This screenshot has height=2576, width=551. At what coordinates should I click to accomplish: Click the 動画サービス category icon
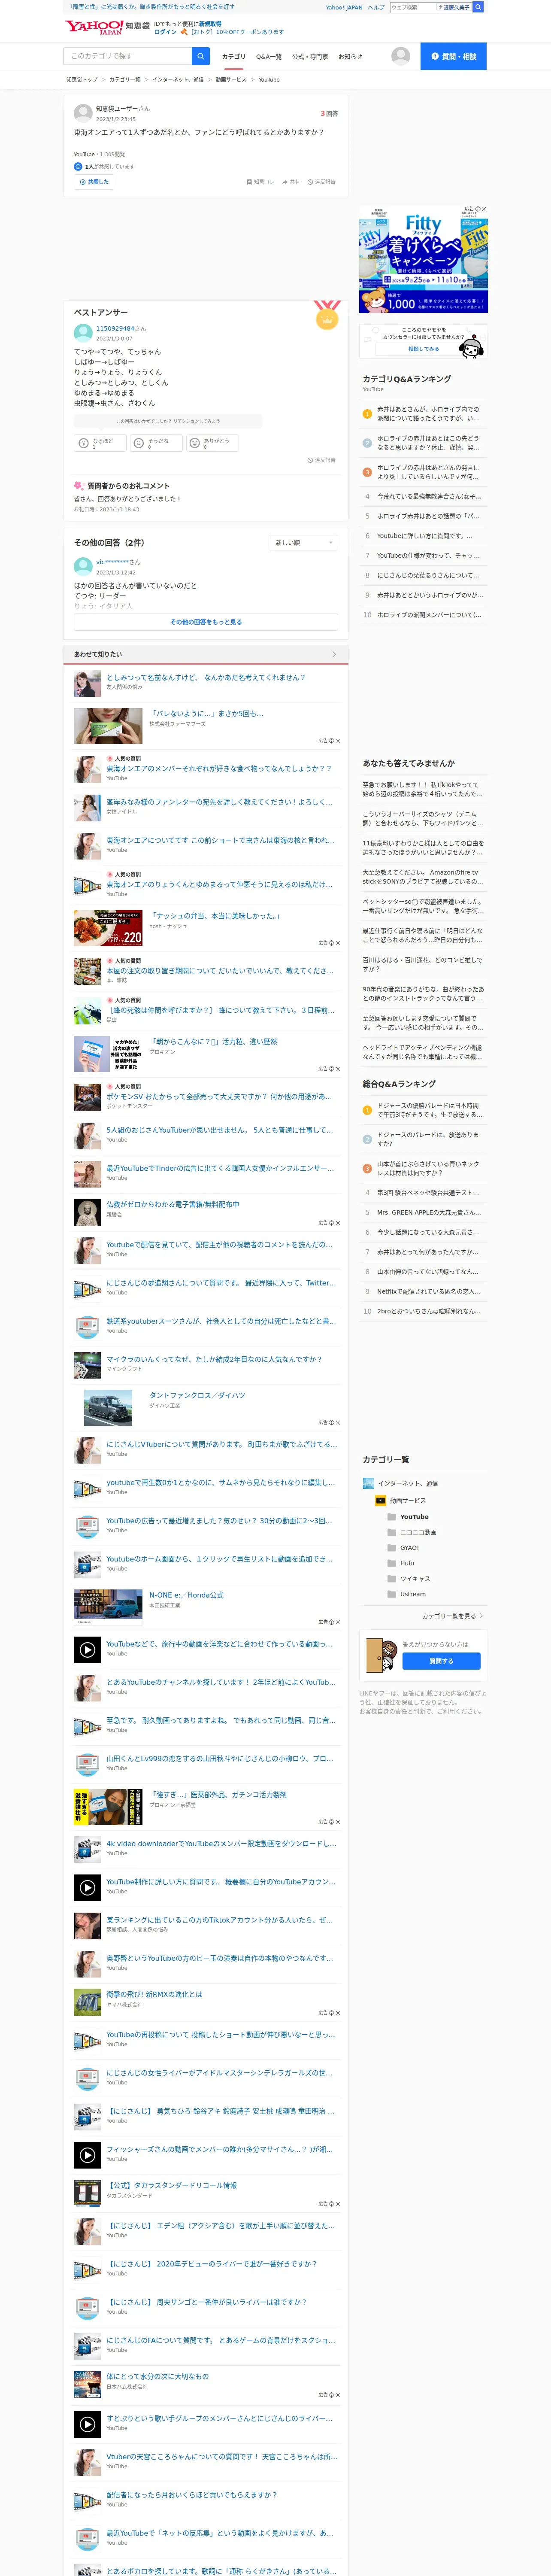(380, 1500)
